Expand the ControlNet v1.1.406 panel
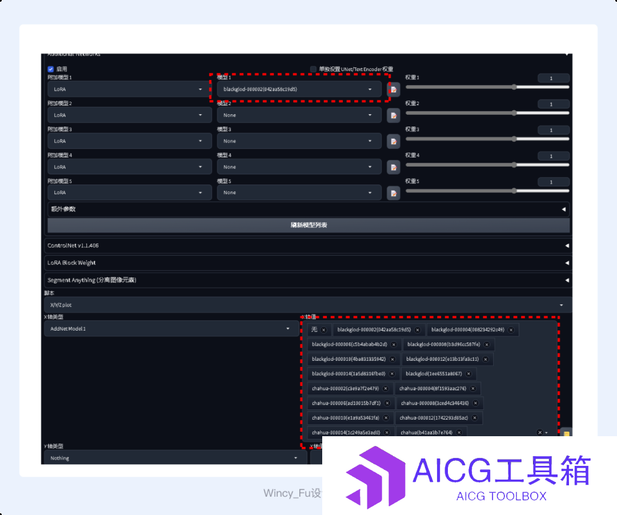This screenshot has width=617, height=515. coord(308,246)
